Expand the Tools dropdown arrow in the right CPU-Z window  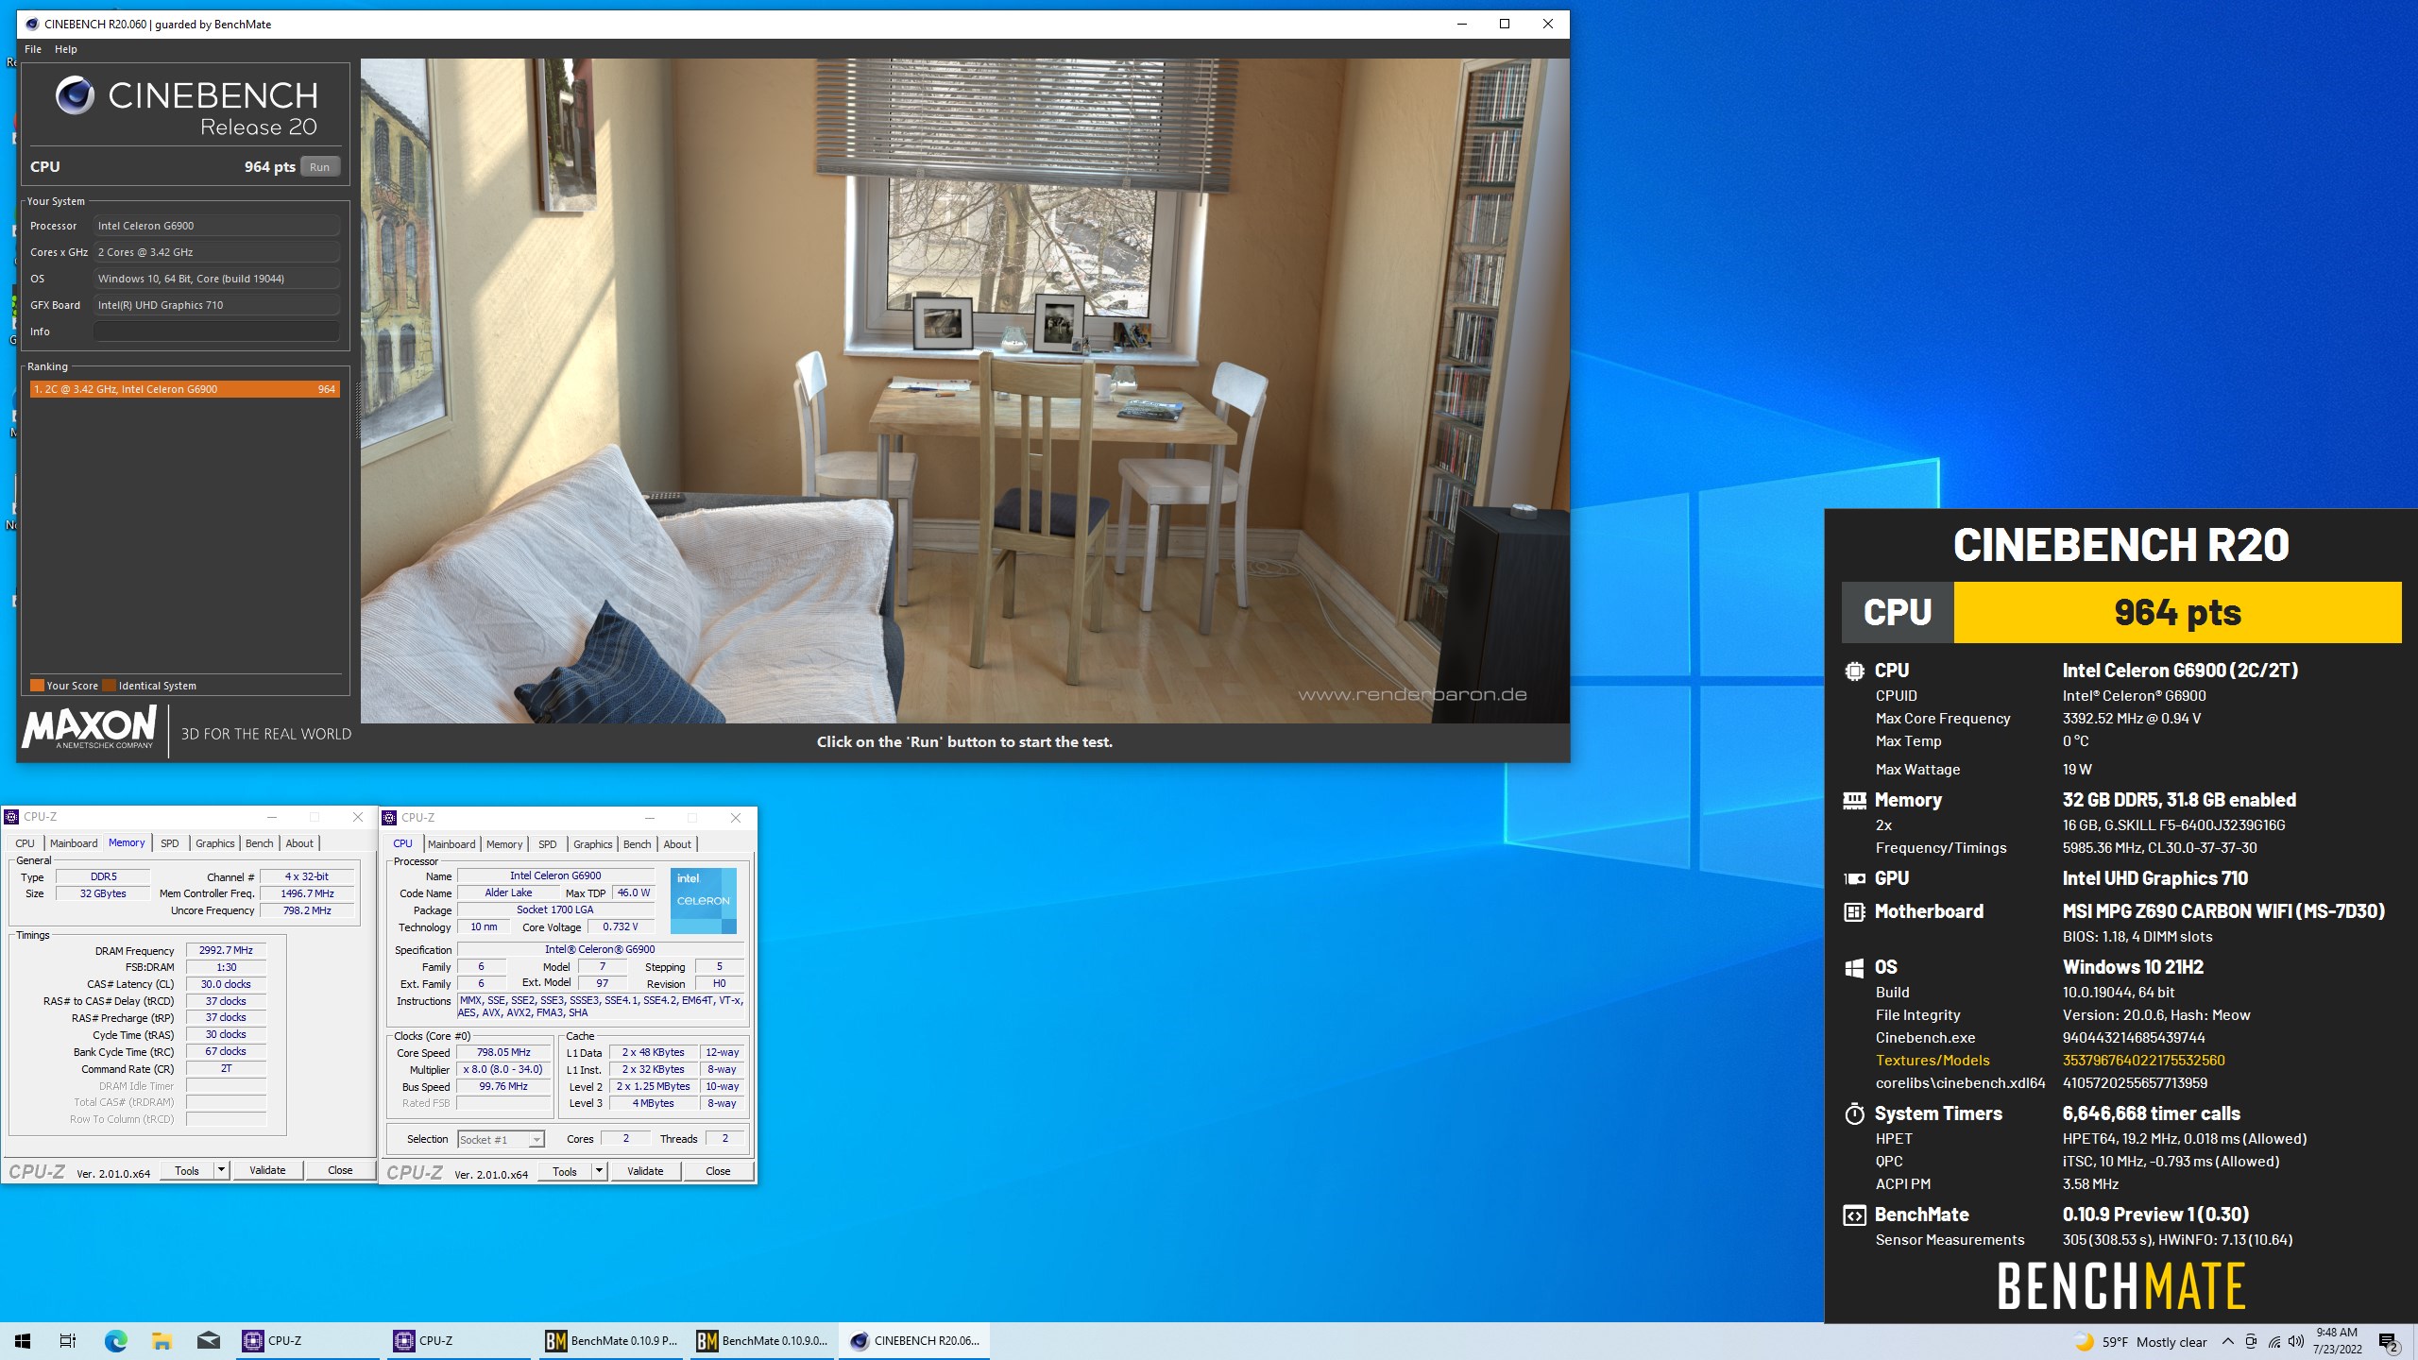click(x=599, y=1171)
